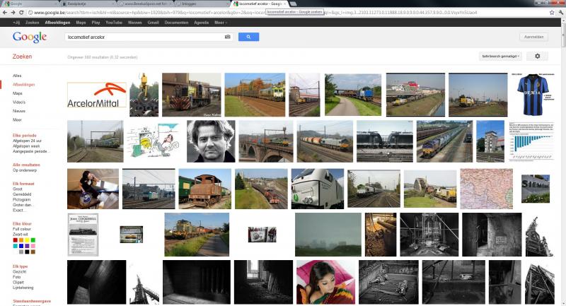Open the map image result
The height and width of the screenshot is (306, 566).
tap(486, 189)
